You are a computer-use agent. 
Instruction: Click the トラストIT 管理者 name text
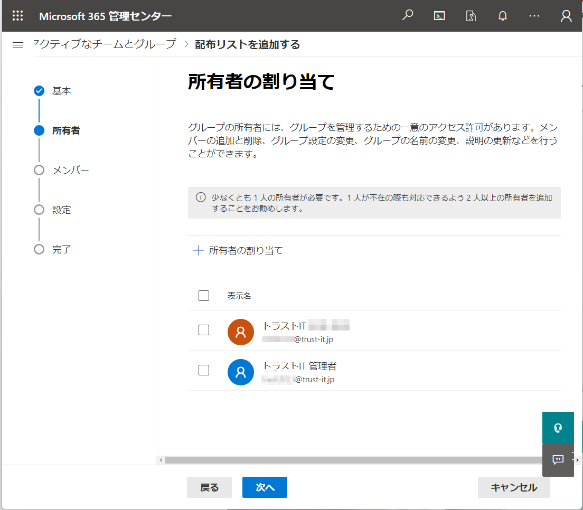point(299,366)
